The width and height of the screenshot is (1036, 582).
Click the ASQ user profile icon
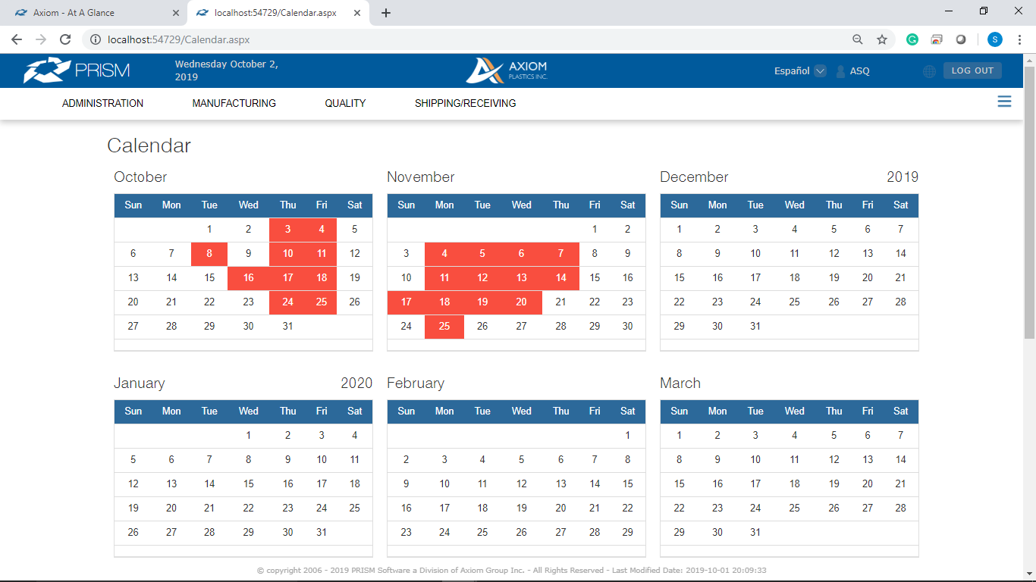point(840,71)
